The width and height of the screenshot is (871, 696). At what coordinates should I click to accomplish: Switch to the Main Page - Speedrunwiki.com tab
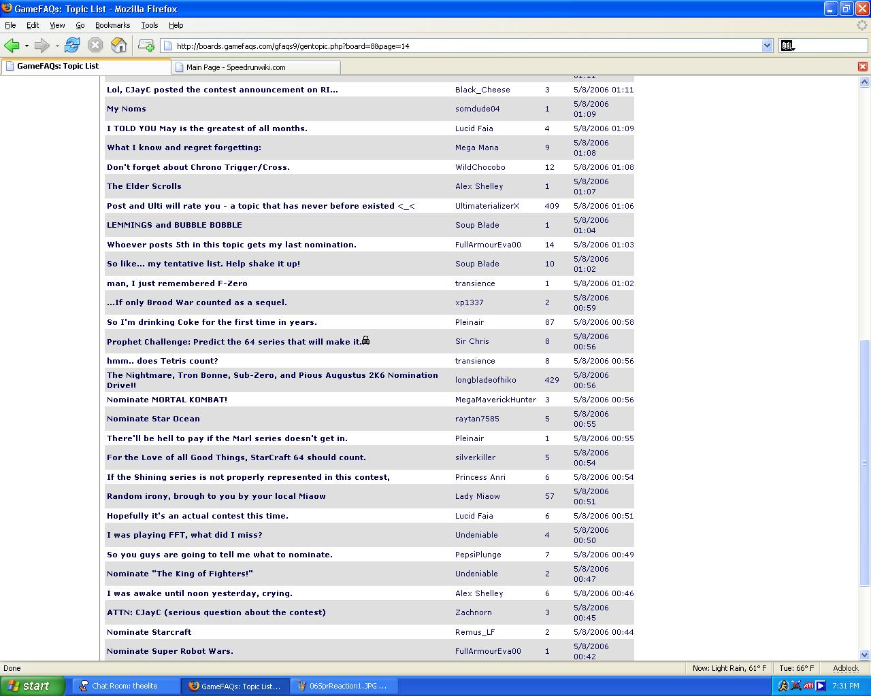point(256,67)
